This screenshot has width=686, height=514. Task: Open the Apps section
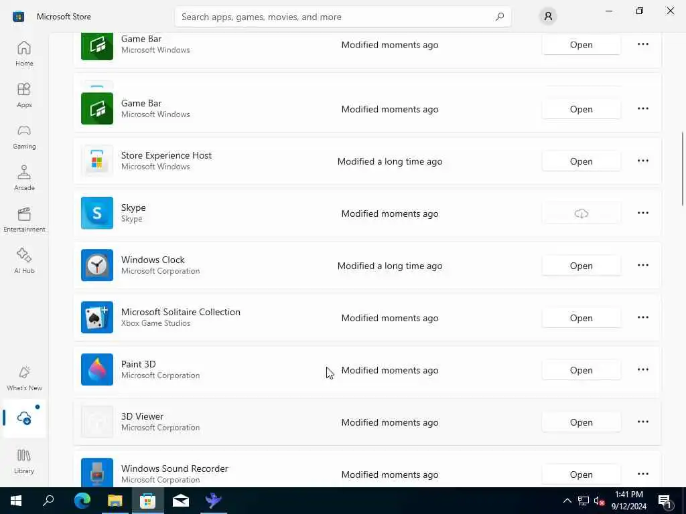[x=24, y=95]
